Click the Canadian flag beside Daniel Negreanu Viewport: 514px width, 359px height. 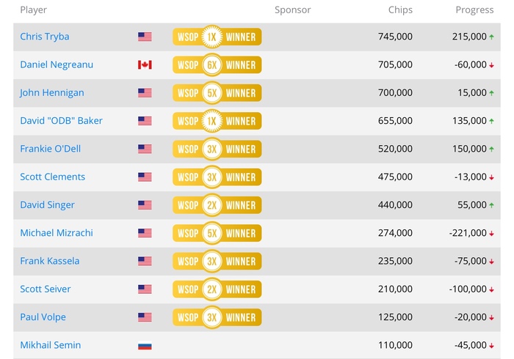(x=145, y=64)
